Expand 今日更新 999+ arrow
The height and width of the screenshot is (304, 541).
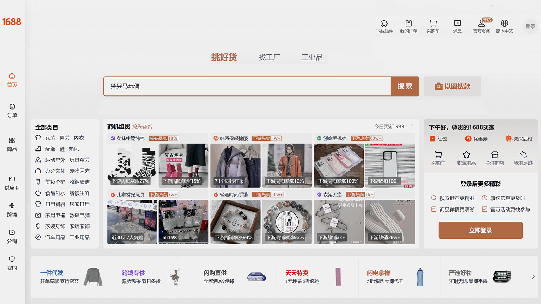pos(412,127)
